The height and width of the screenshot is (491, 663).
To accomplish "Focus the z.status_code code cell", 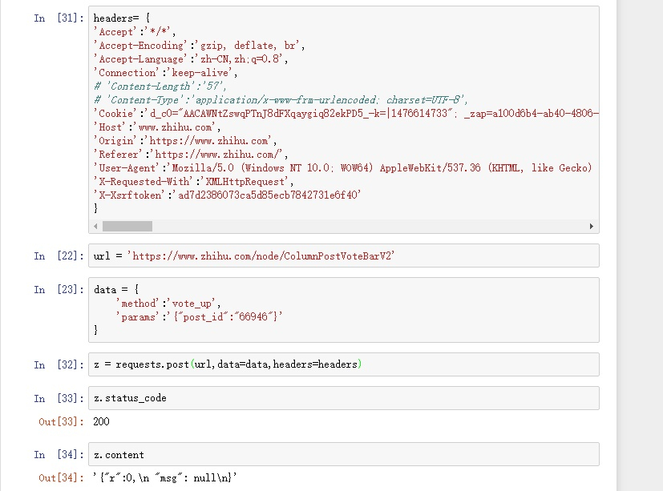I will pyautogui.click(x=343, y=398).
